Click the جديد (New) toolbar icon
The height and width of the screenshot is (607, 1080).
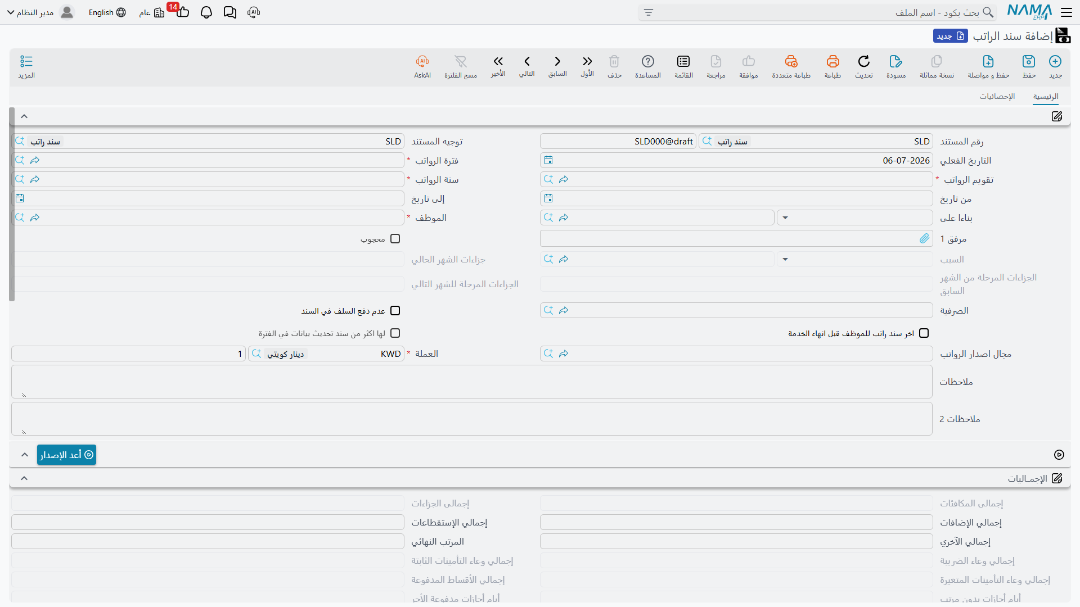click(1055, 61)
